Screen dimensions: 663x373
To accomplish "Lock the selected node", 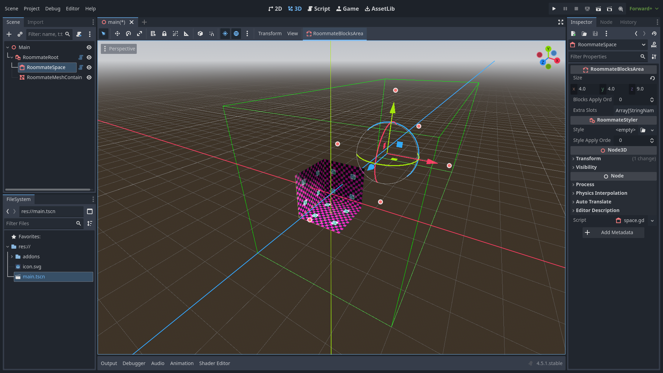I will click(x=164, y=34).
